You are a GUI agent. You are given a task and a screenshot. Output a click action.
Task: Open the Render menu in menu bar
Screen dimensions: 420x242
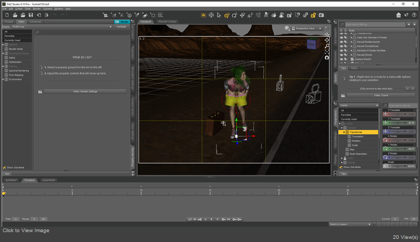click(36, 9)
